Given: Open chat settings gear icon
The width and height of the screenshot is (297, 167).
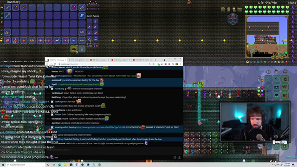Looking at the screenshot, I should (x=175, y=157).
